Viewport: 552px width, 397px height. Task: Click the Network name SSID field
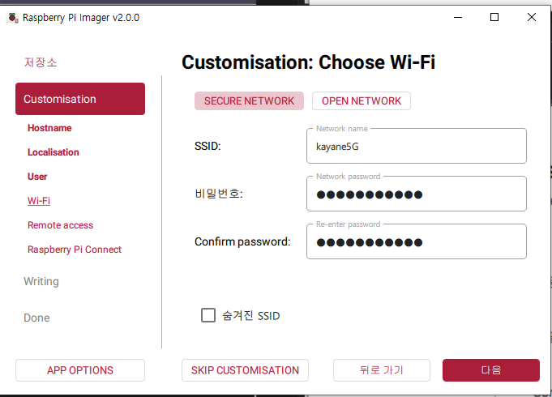416,147
